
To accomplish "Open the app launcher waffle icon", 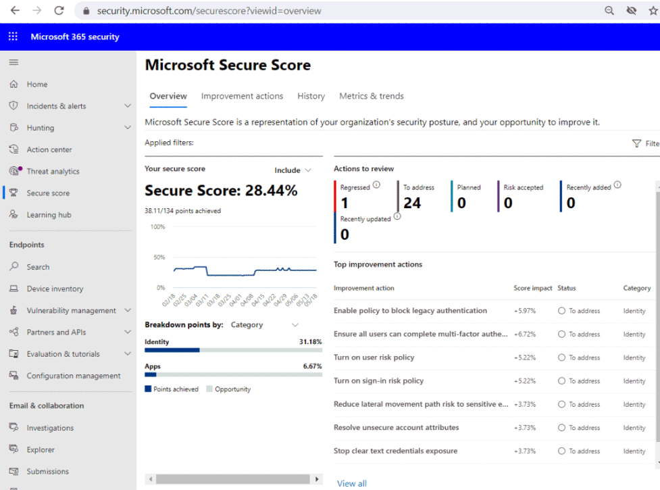I will tap(13, 36).
